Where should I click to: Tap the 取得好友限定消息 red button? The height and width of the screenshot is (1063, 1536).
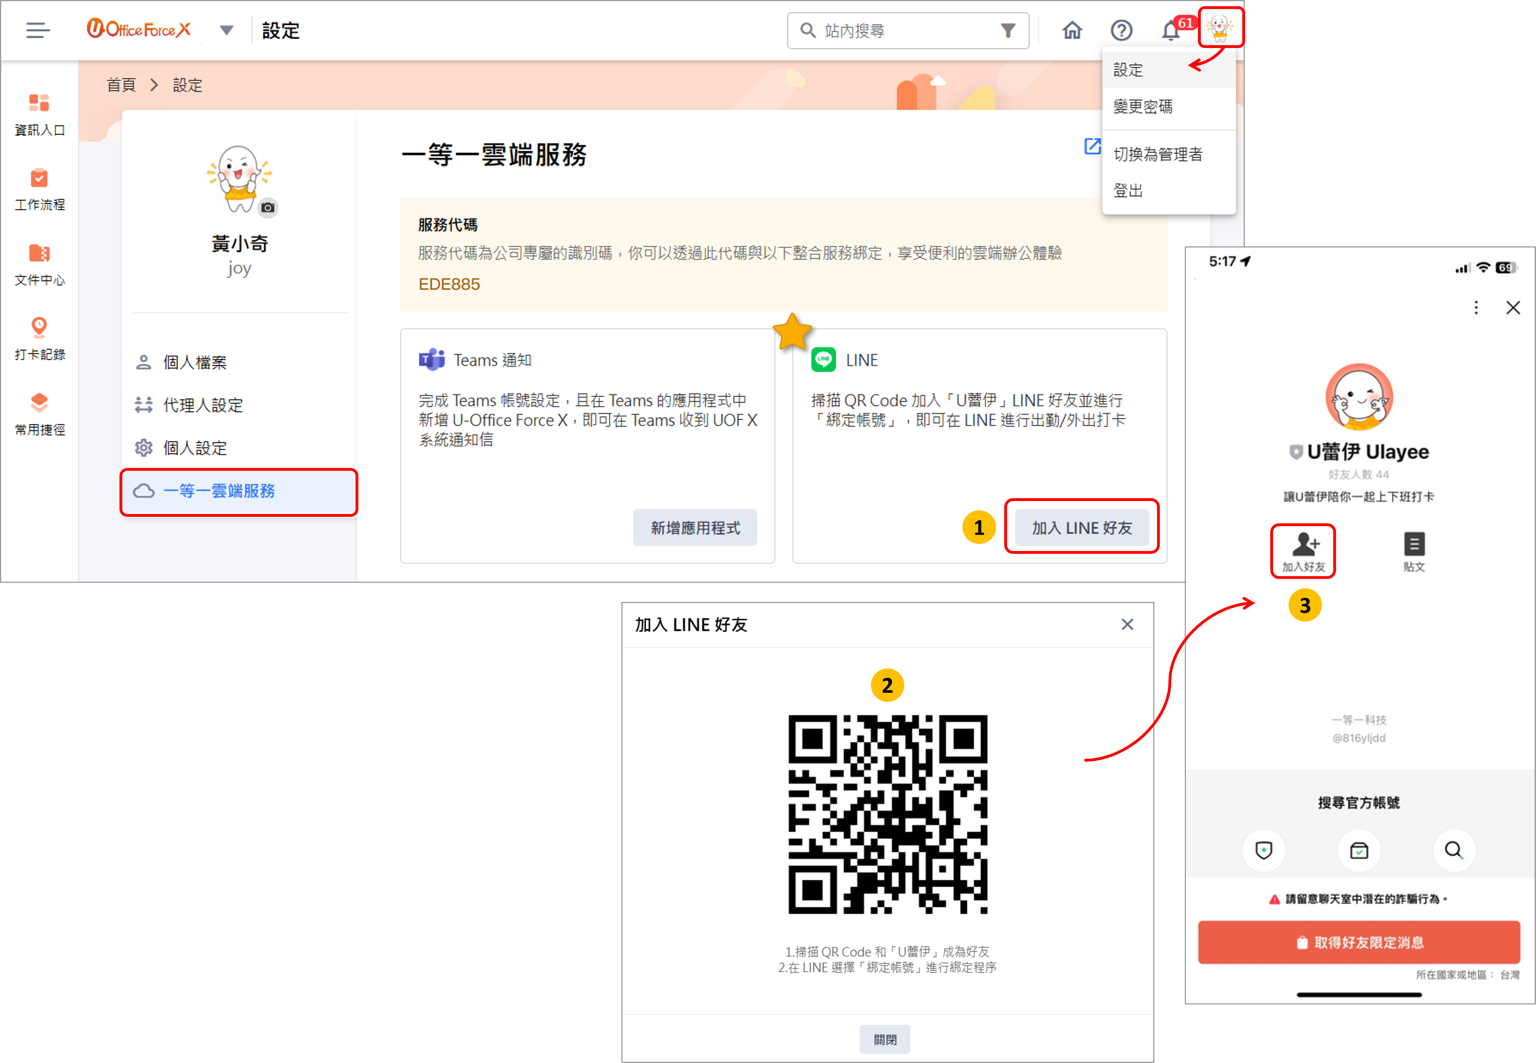pos(1359,942)
